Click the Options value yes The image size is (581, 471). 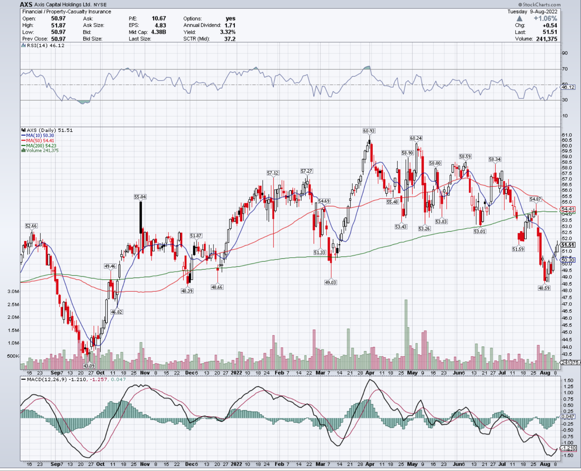(x=230, y=18)
